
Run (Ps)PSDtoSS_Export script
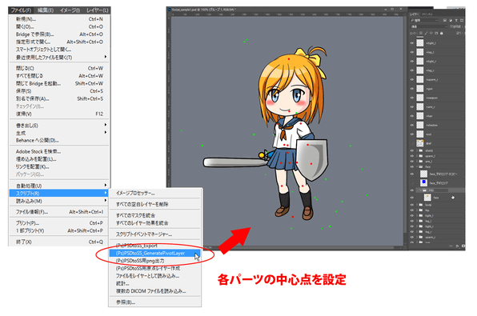154,246
